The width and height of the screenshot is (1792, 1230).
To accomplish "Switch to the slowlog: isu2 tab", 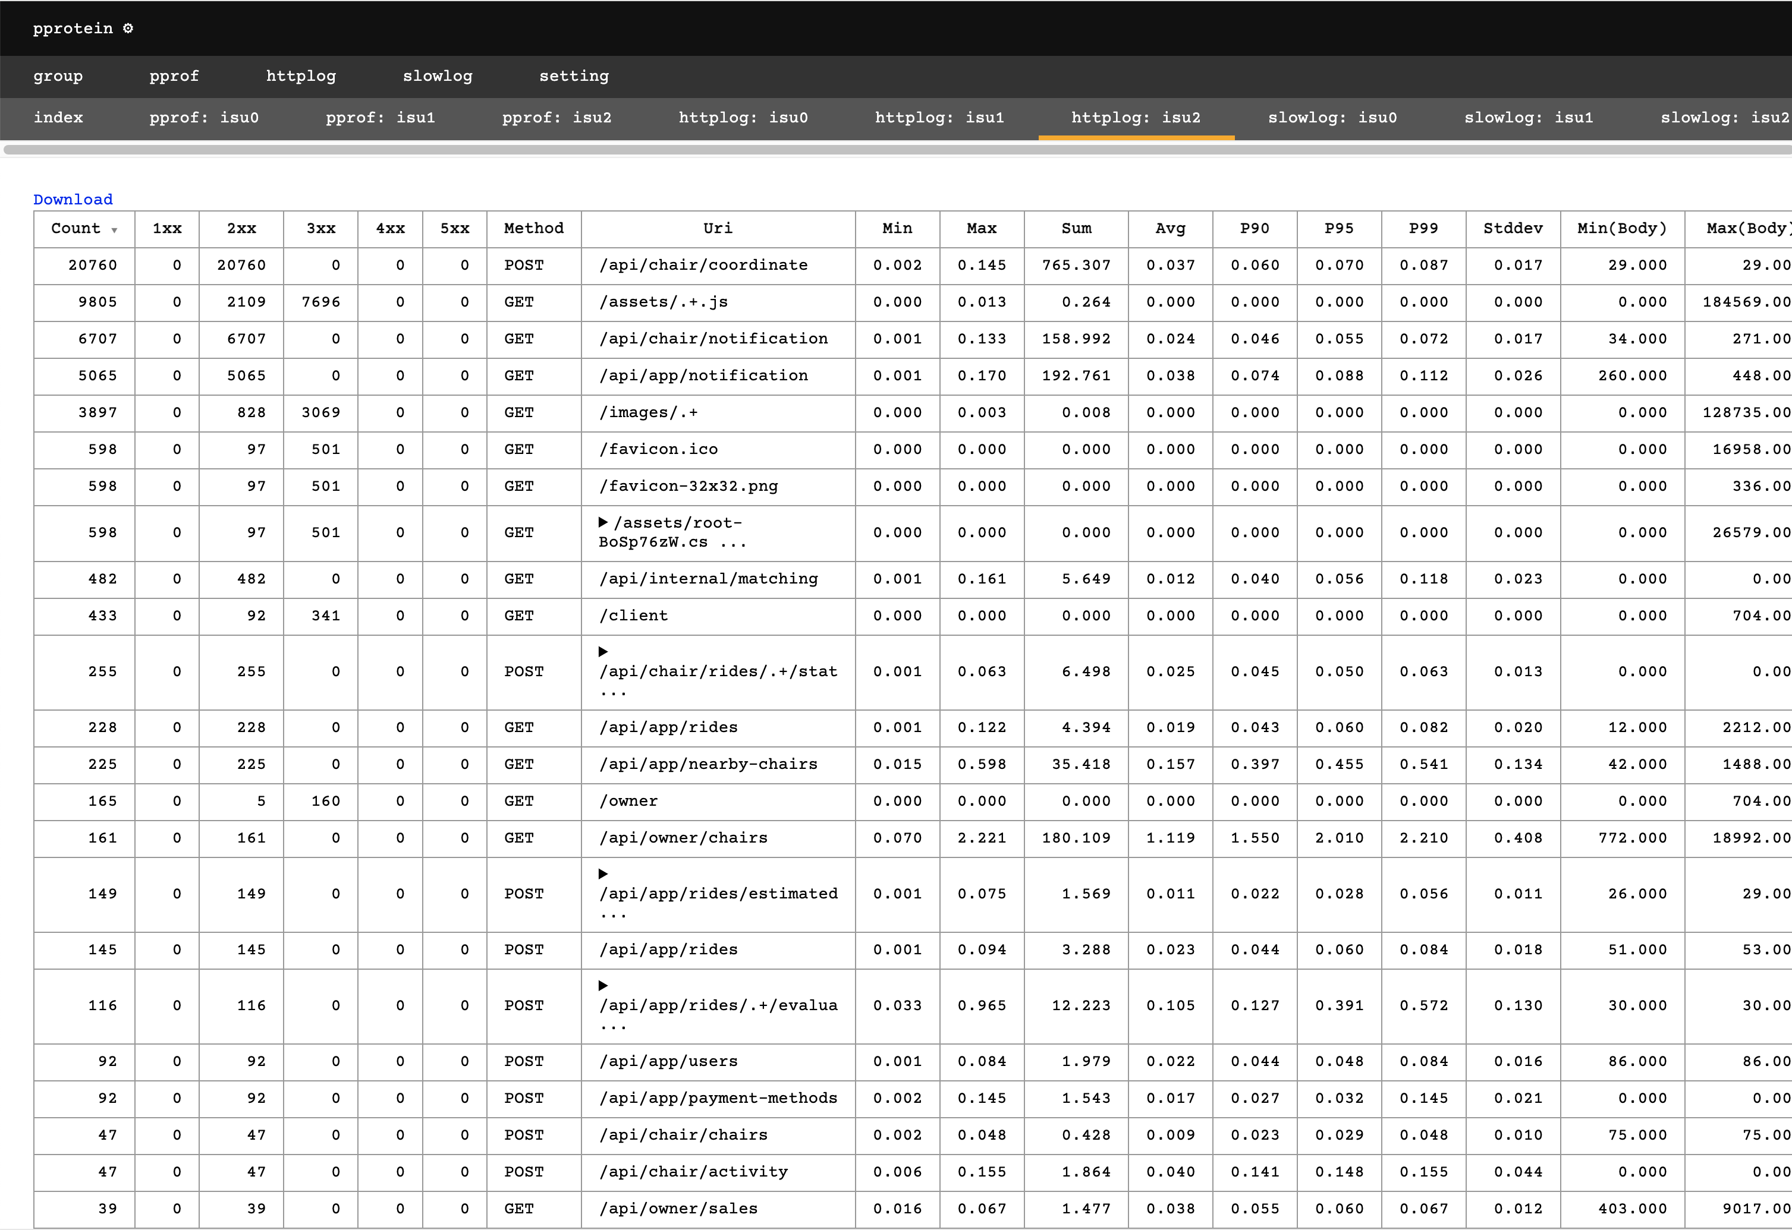I will [x=1725, y=118].
